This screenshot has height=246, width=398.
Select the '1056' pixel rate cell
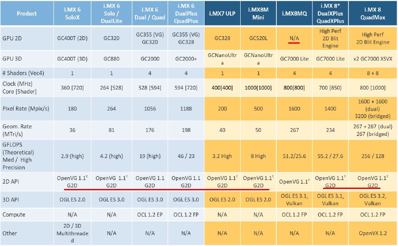coord(150,109)
